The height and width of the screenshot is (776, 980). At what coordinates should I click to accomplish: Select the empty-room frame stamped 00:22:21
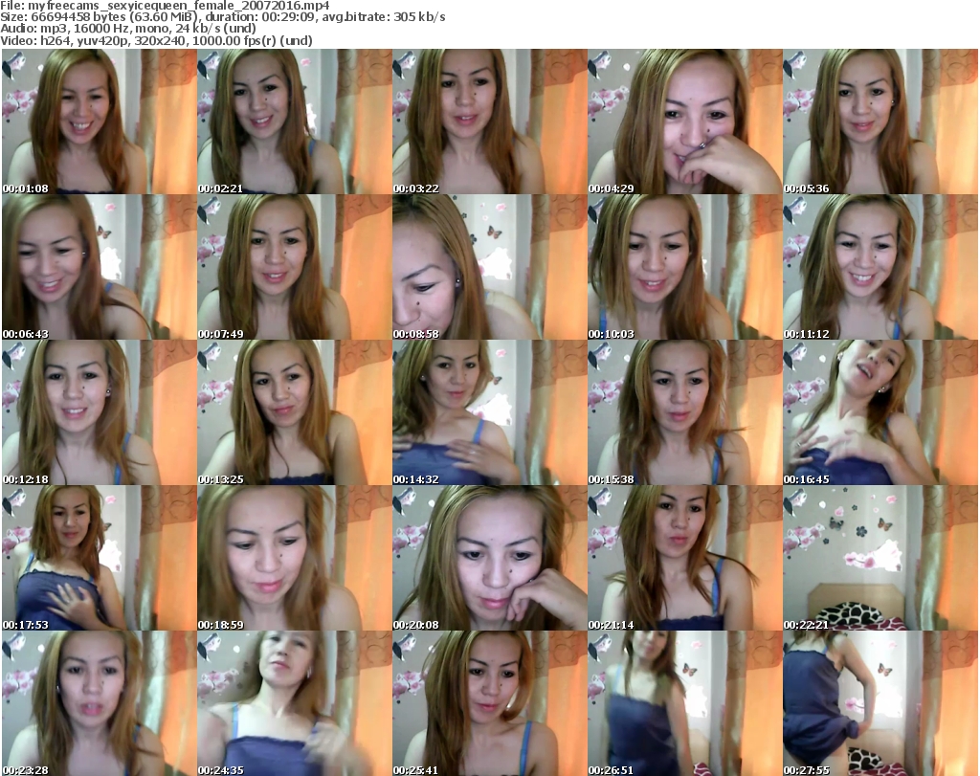pyautogui.click(x=880, y=558)
